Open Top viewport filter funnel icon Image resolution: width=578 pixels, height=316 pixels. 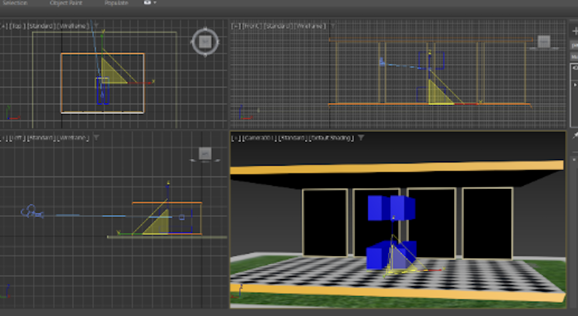(96, 26)
